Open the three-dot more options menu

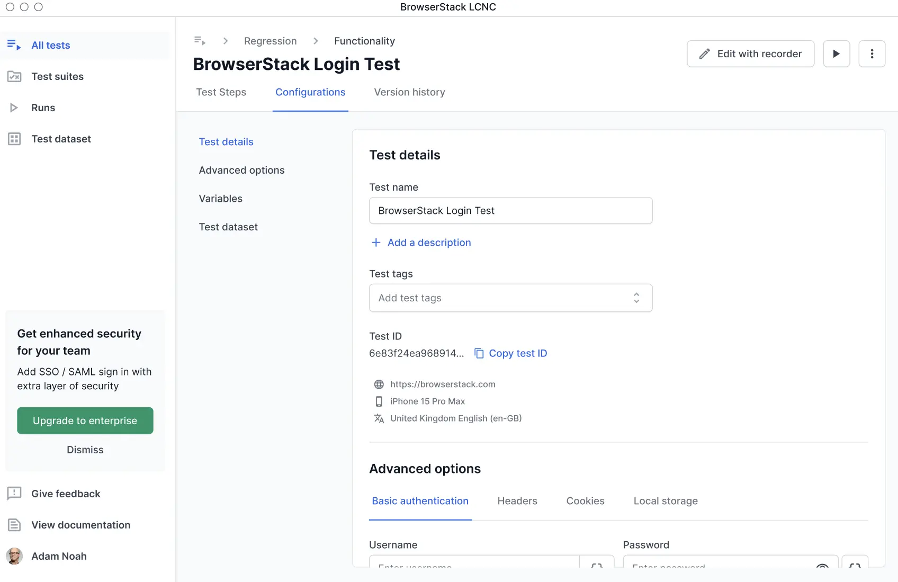(x=872, y=54)
